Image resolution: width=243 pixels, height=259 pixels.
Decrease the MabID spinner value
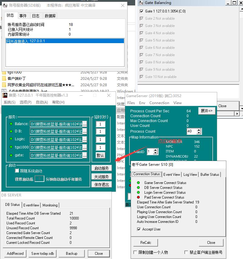[x=156, y=153]
